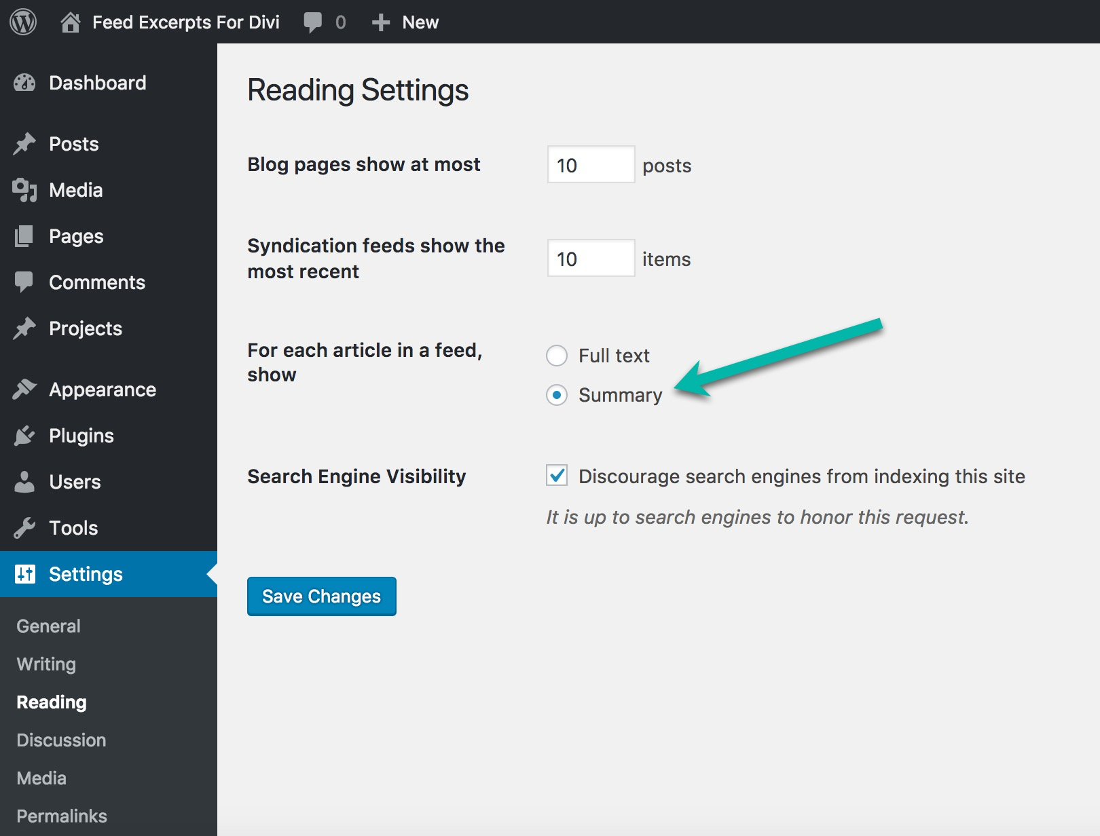Click the syndication feeds items field
1100x836 pixels.
591,259
